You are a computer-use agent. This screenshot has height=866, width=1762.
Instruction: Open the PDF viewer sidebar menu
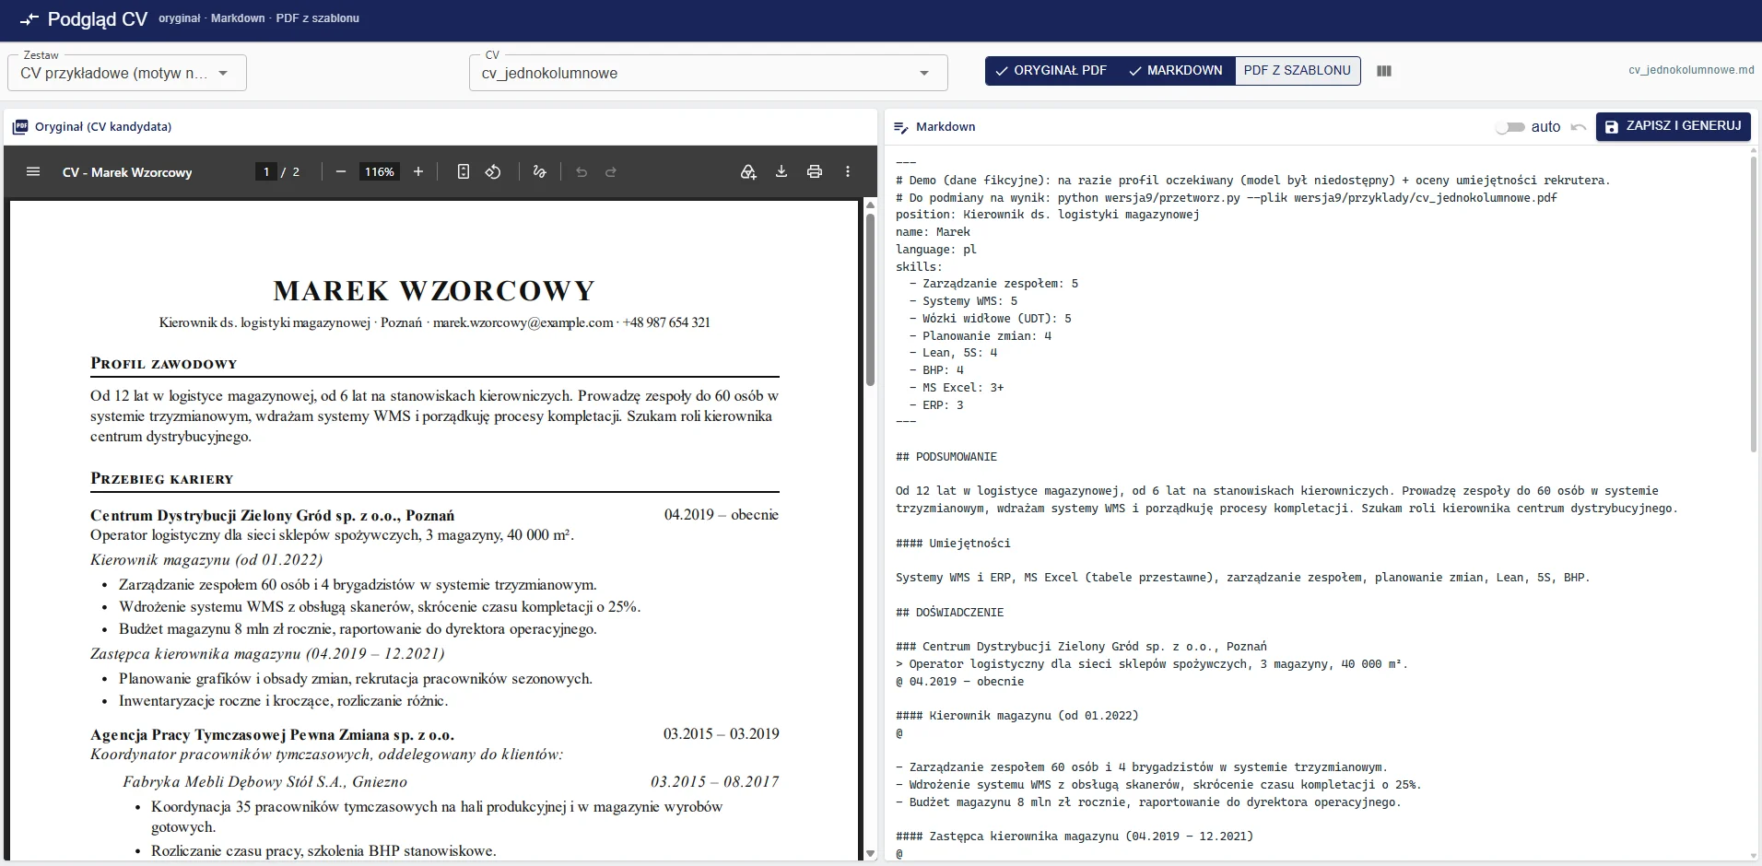point(33,172)
